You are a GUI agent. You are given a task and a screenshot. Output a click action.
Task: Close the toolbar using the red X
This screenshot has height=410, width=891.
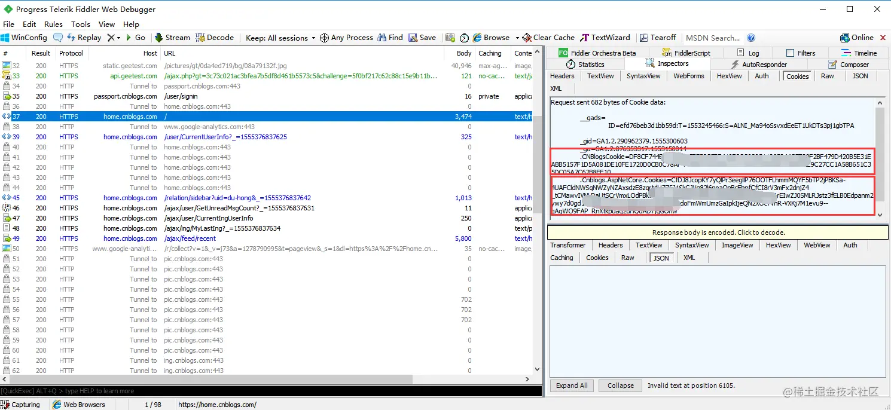point(883,37)
